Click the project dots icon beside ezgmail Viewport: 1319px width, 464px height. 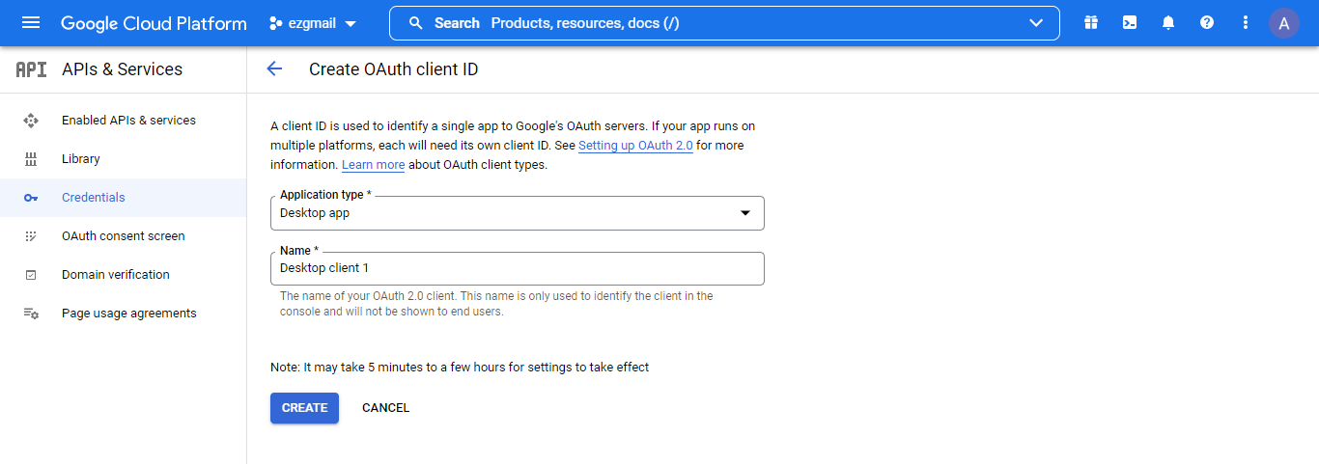[x=276, y=23]
